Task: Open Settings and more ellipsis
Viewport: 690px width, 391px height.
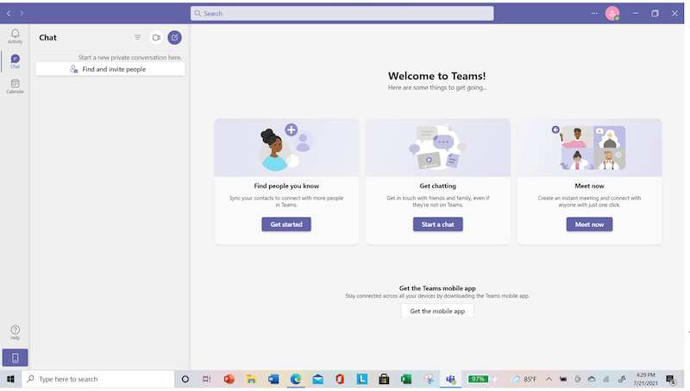Action: tap(594, 13)
